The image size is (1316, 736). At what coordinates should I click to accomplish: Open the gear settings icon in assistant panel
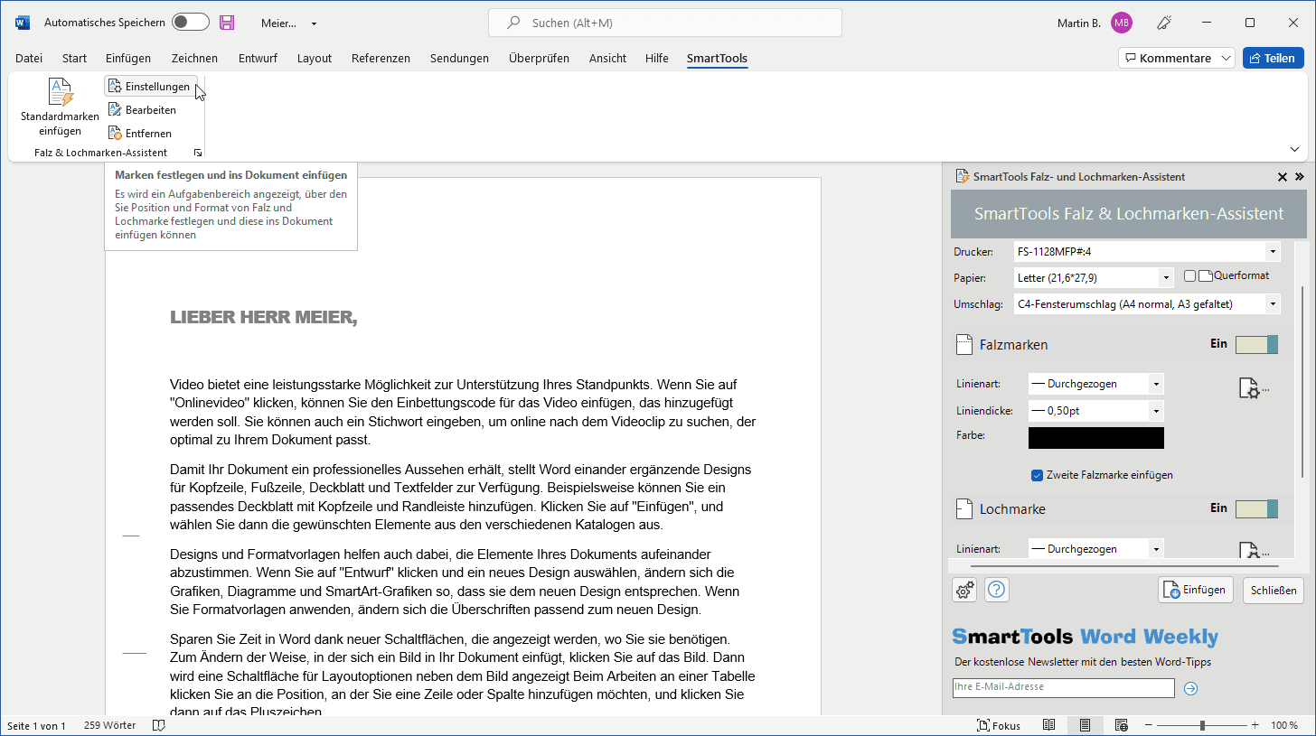(x=964, y=590)
